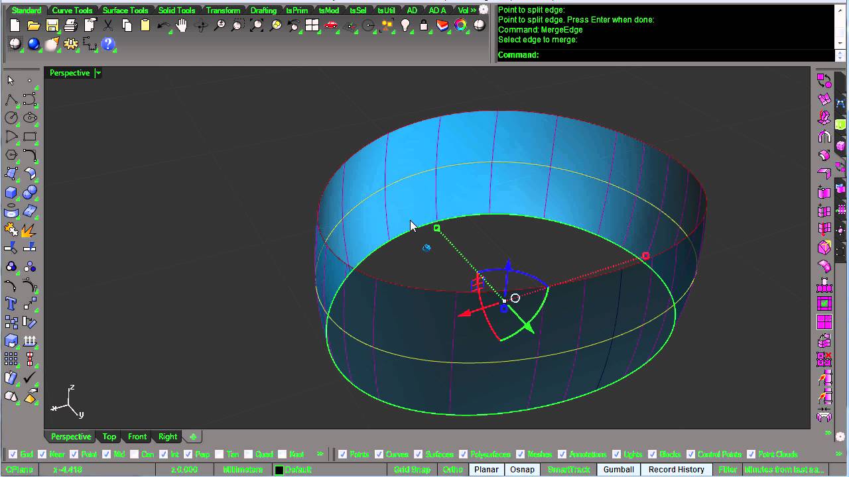Toggle Planar in the status bar

click(486, 470)
